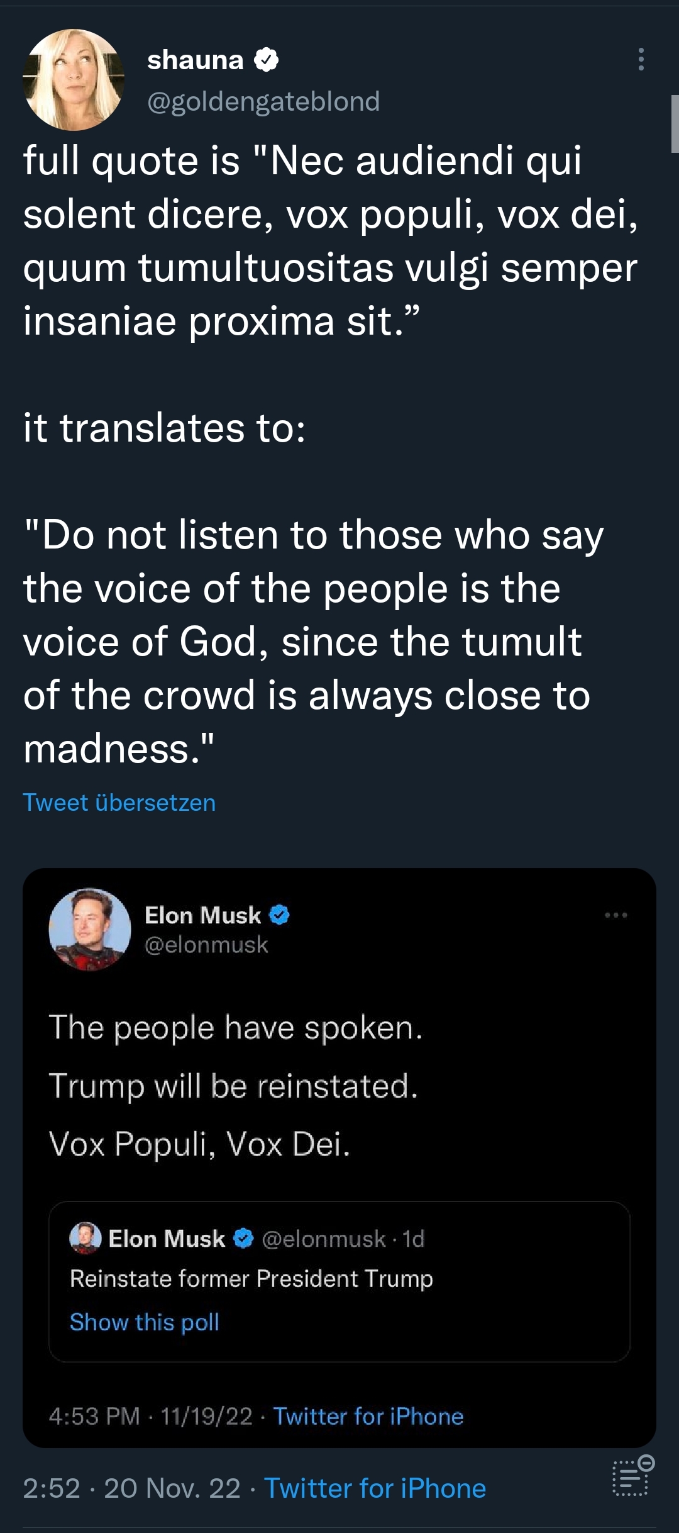This screenshot has width=679, height=1533.
Task: Click the "Tweet übersetzen" translate link
Action: pos(119,803)
